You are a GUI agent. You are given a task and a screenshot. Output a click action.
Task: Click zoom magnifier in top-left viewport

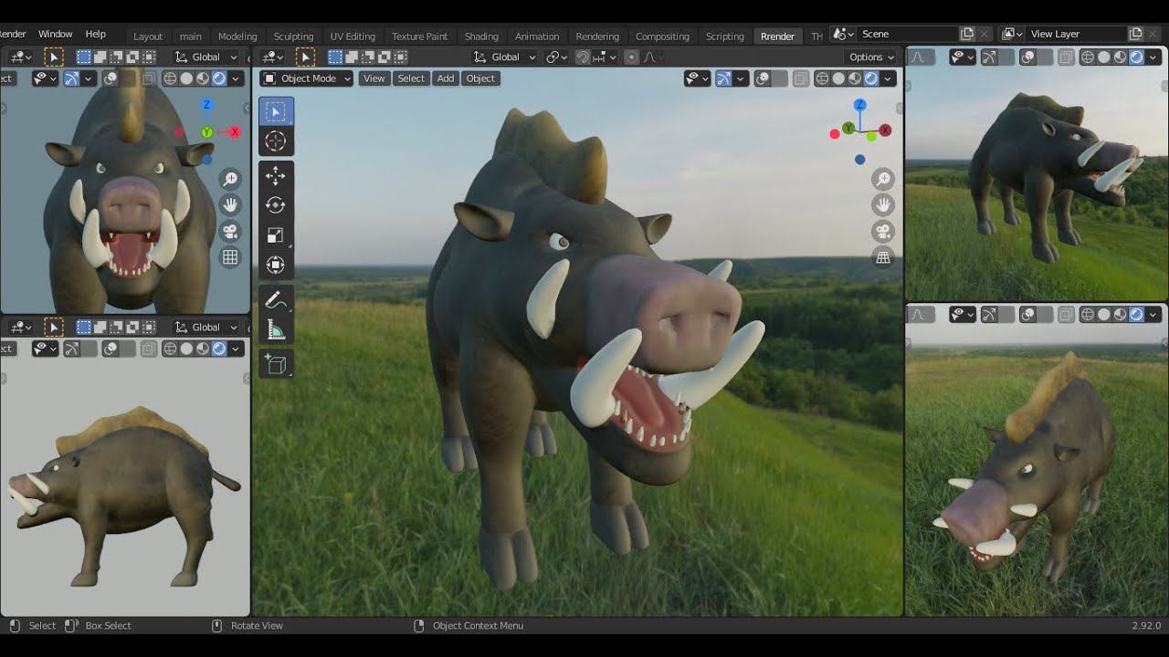pos(230,179)
